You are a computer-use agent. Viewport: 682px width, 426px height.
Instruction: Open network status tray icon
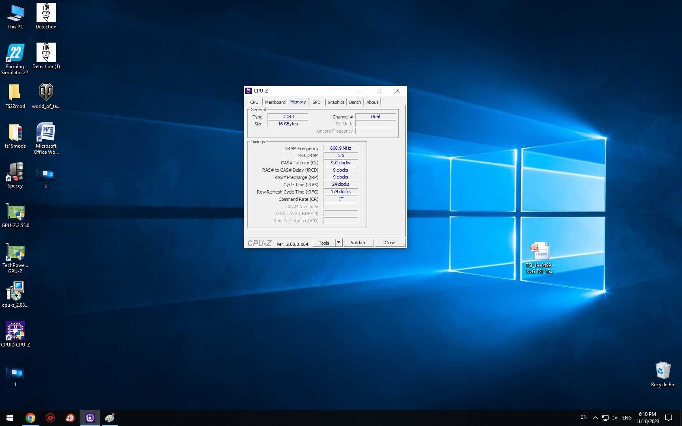coord(605,417)
